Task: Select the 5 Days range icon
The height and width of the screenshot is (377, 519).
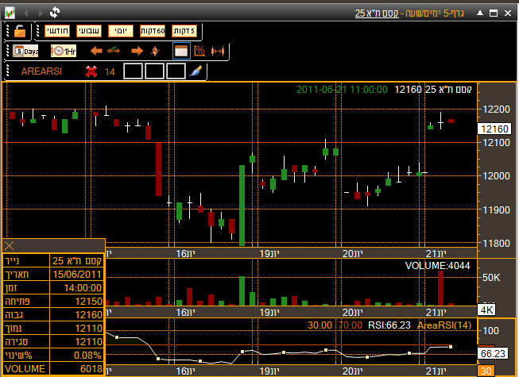Action: coord(25,51)
